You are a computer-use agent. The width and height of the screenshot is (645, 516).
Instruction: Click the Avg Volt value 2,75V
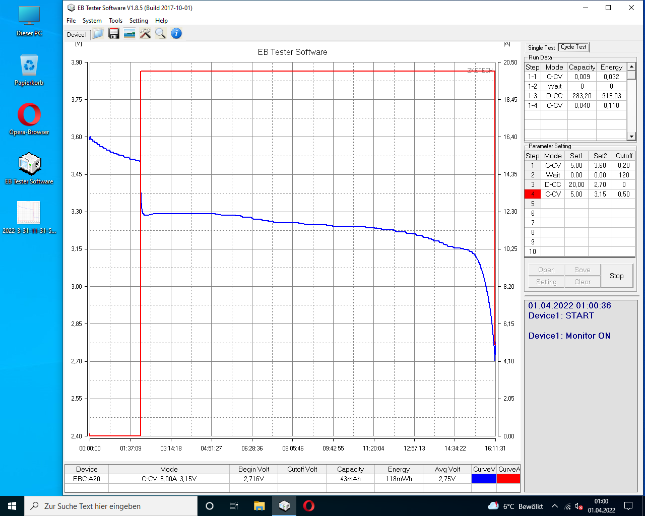tap(447, 479)
